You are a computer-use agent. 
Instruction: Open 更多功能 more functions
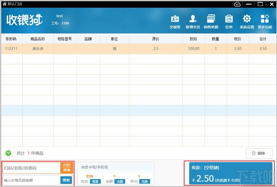point(265,22)
